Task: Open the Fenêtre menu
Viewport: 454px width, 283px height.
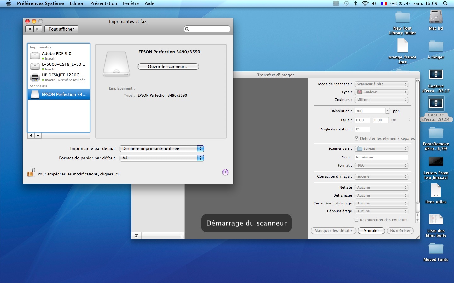Action: [x=131, y=3]
